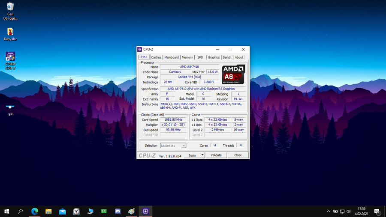Click the Multiplier value x 20.0

pyautogui.click(x=173, y=125)
